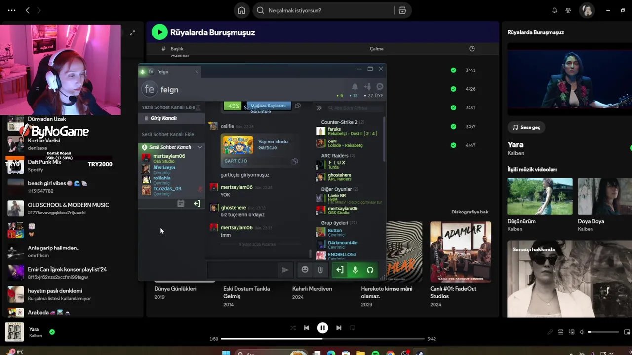Open the Spotify profile avatar menu
The width and height of the screenshot is (632, 355).
[x=587, y=10]
